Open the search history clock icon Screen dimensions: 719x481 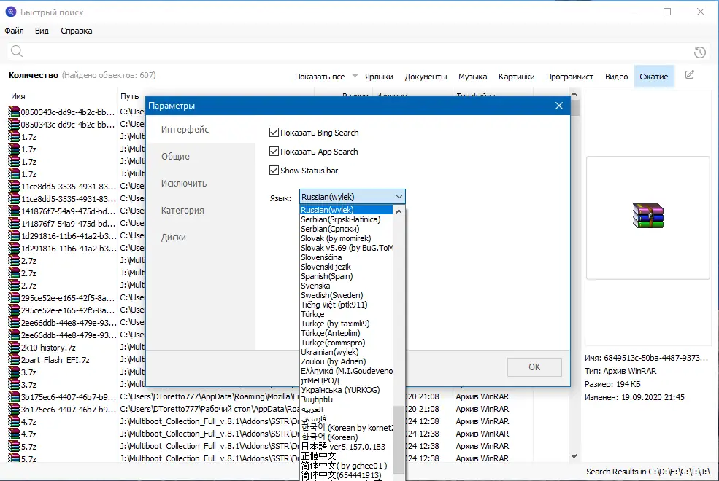699,52
